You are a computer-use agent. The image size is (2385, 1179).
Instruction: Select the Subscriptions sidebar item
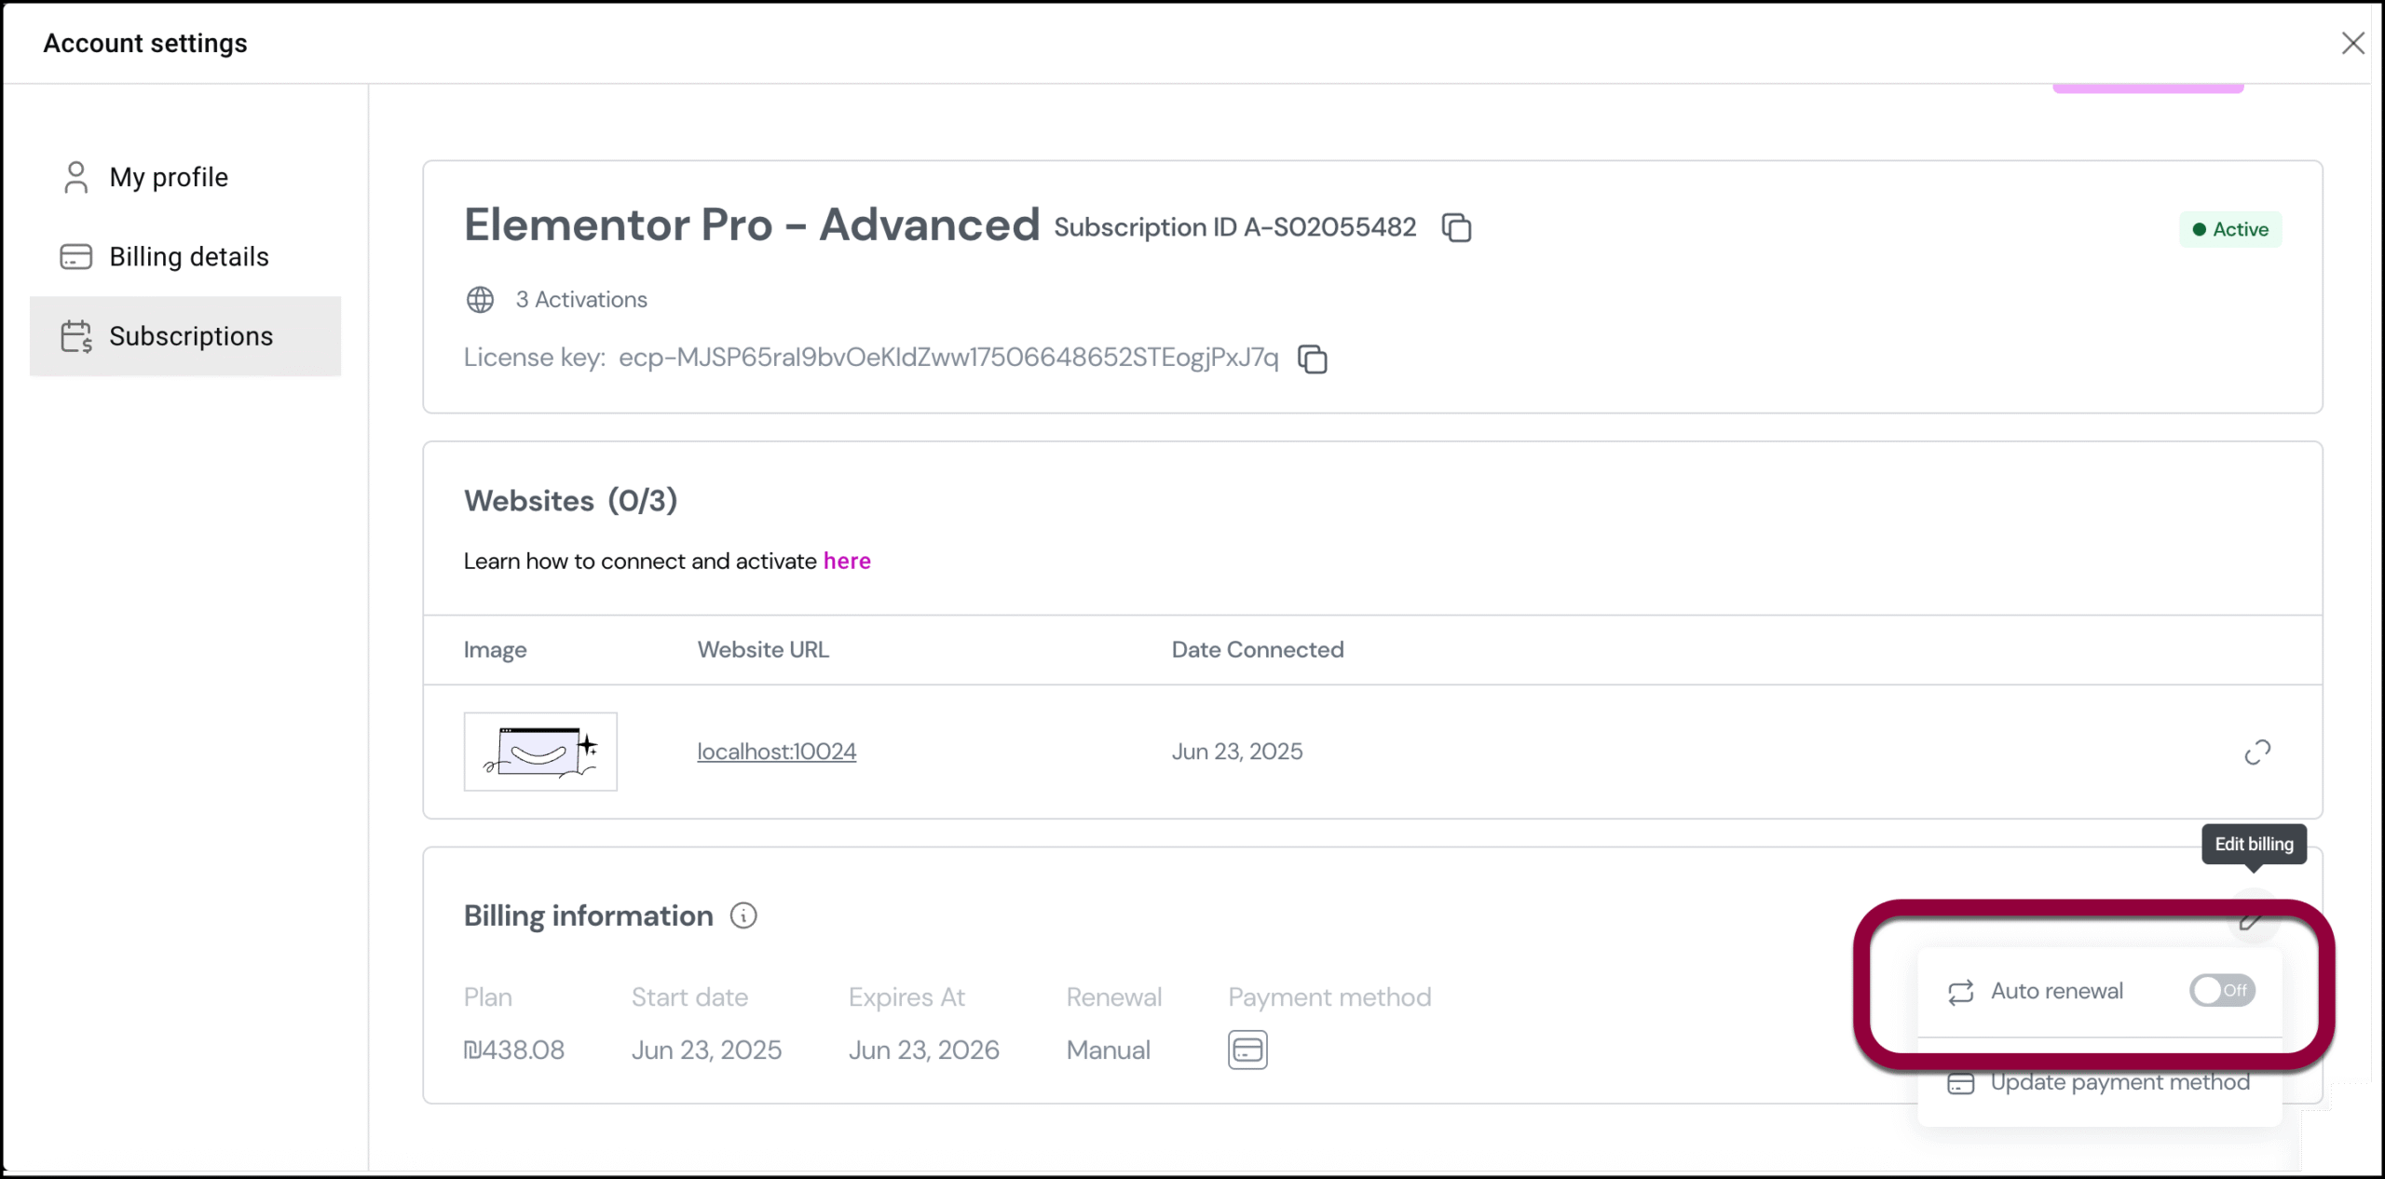pyautogui.click(x=185, y=336)
